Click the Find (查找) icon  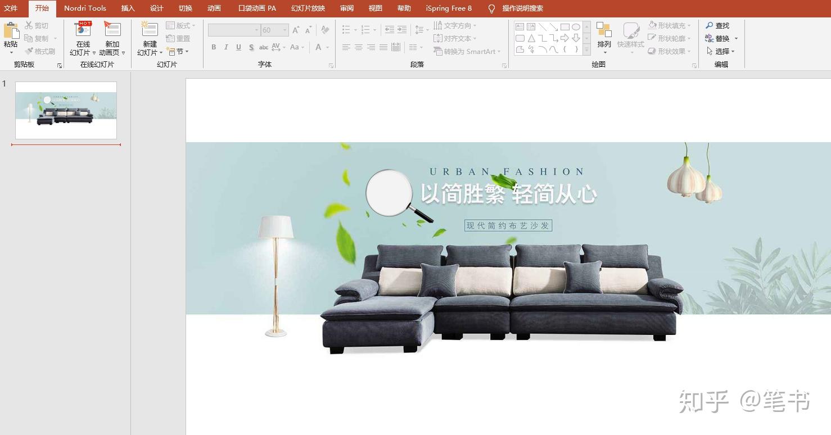click(x=717, y=26)
